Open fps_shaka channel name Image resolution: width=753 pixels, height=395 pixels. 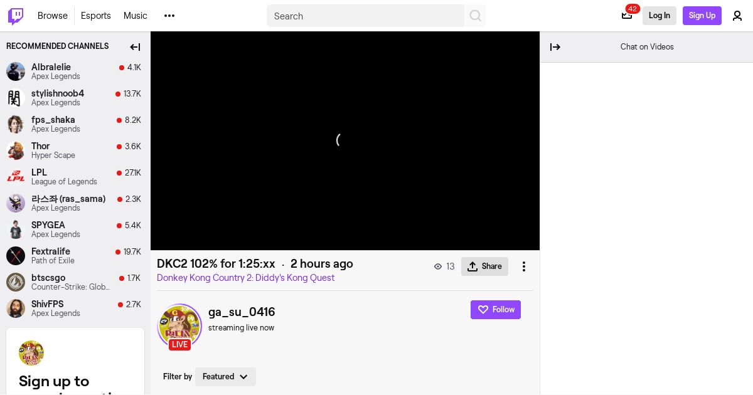[53, 120]
